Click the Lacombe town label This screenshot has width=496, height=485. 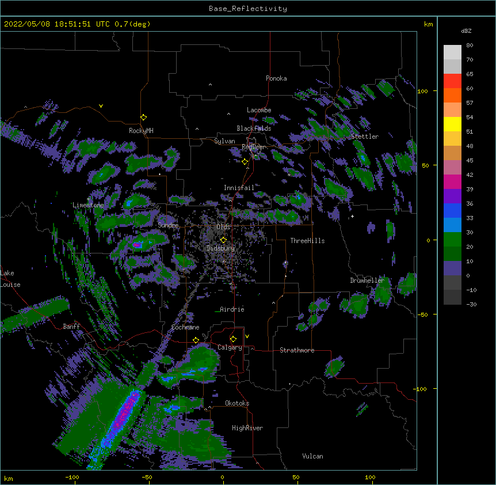[x=259, y=110]
